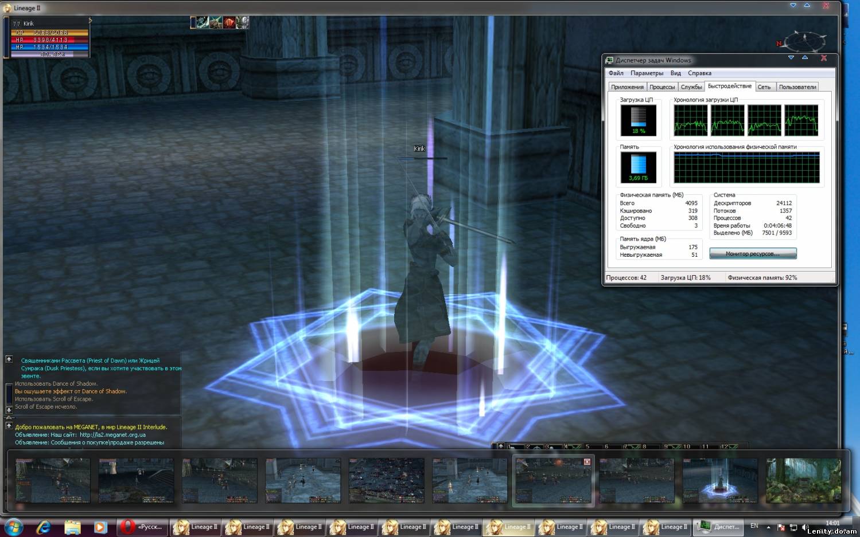Switch to the Пользователи tab
Image resolution: width=860 pixels, height=537 pixels.
(x=797, y=87)
